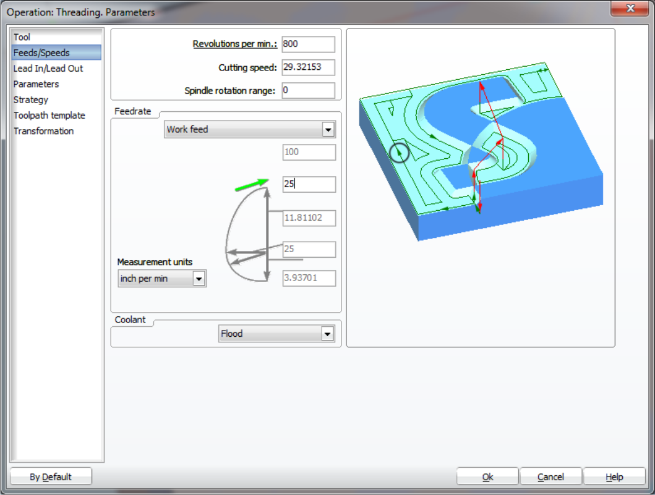
Task: Click the green feed arrow icon
Action: pos(252,185)
